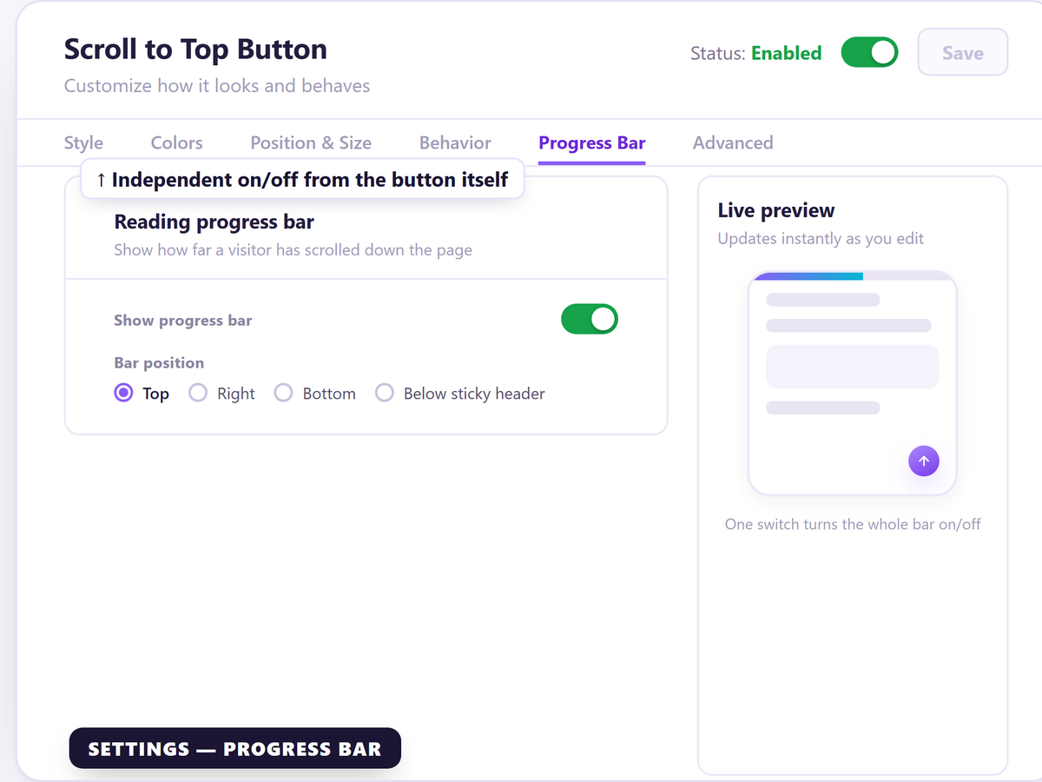Toggle the Status Enabled switch
Viewport: 1042px width, 782px height.
[869, 53]
